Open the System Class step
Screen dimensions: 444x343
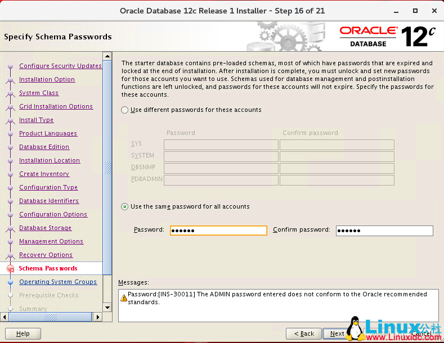pyautogui.click(x=39, y=93)
